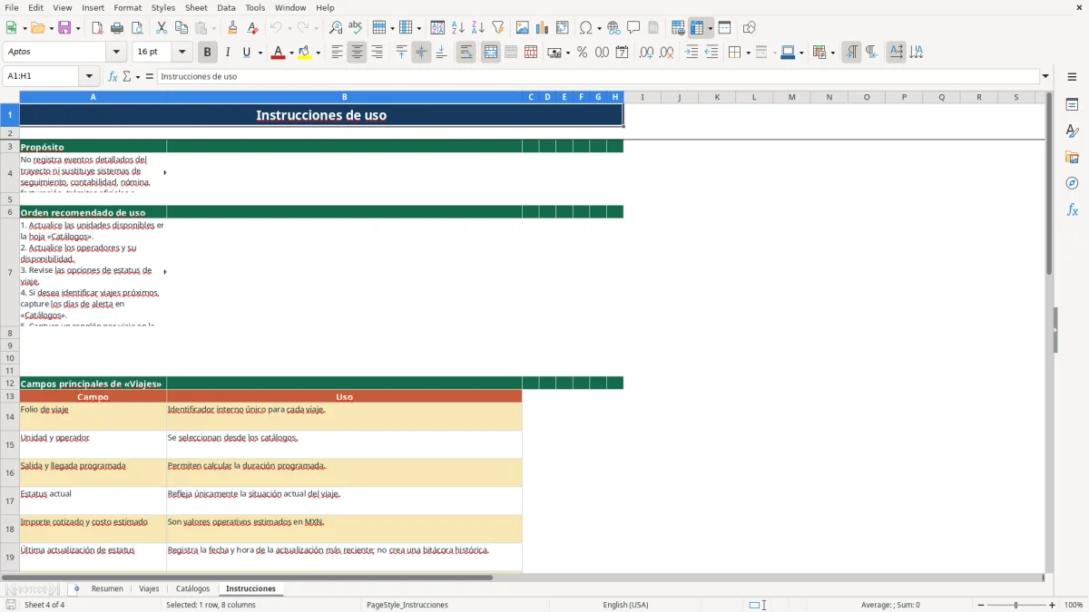This screenshot has height=612, width=1089.
Task: Open Find and Replace tool
Action: [x=336, y=28]
